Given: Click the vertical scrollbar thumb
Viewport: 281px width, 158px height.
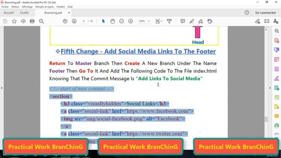Looking at the screenshot, I should point(266,119).
